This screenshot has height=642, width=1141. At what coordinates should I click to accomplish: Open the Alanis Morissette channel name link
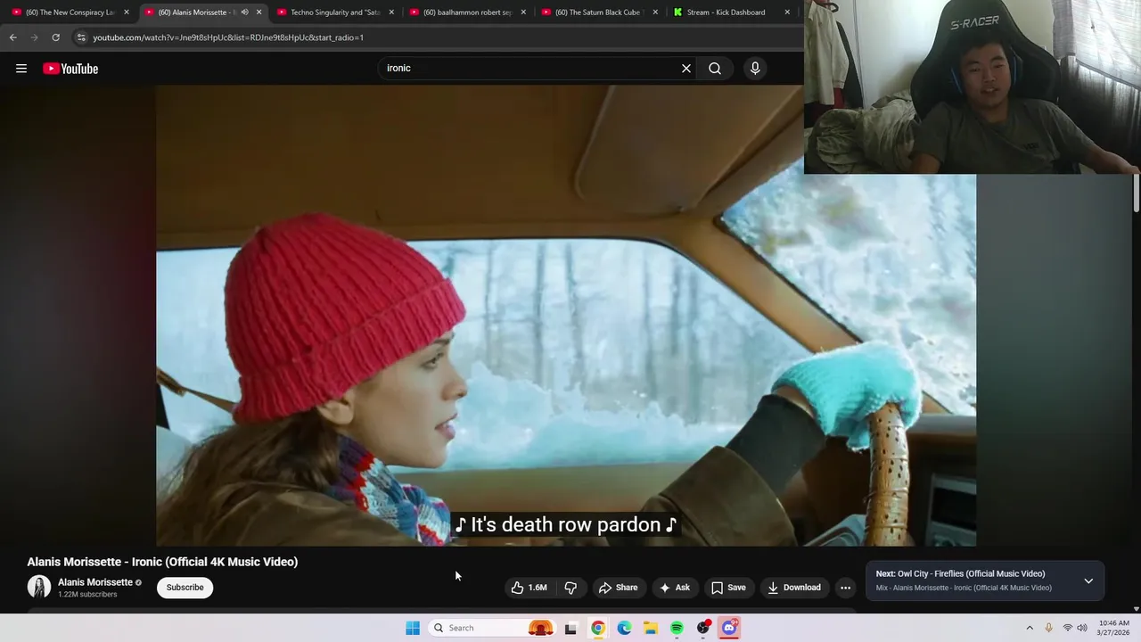coord(95,582)
